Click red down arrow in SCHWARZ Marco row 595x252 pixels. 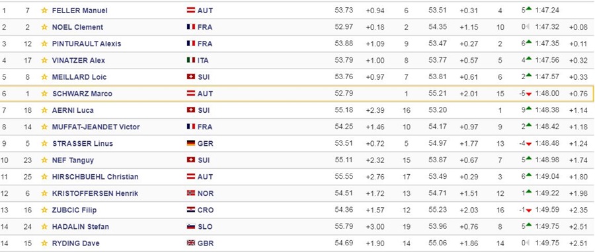pos(529,94)
